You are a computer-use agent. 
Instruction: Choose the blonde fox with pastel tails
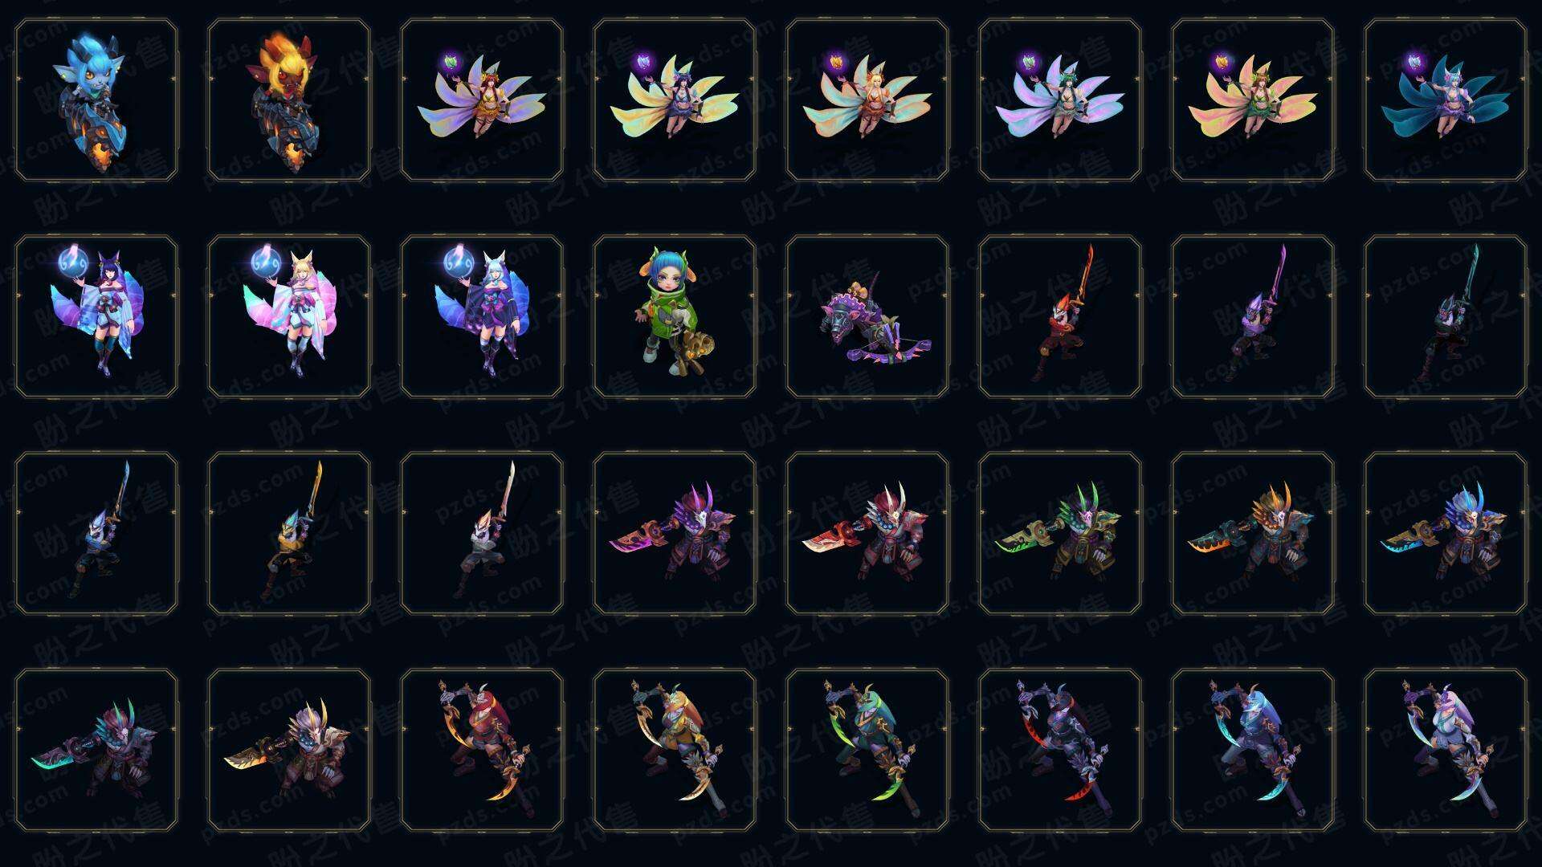coord(867,100)
